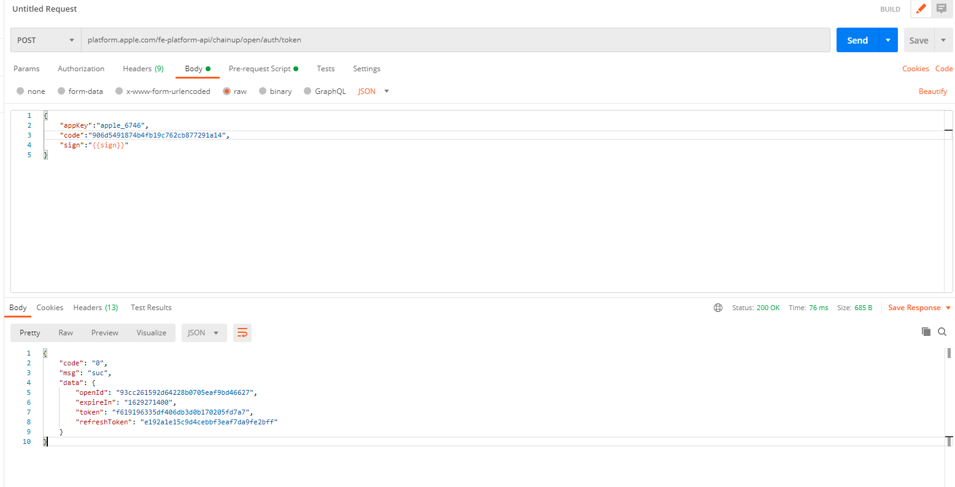The image size is (955, 487).
Task: Click the blue Send button
Action: coord(857,40)
